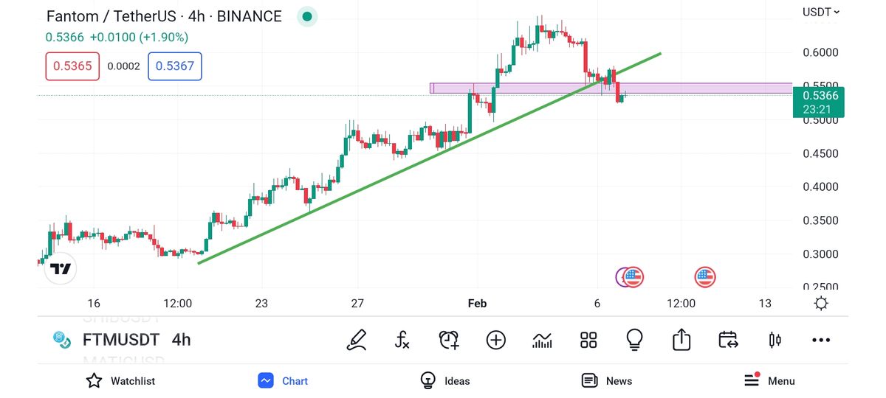The image size is (886, 398).
Task: Open the candlestick chart type icon
Action: pos(775,340)
